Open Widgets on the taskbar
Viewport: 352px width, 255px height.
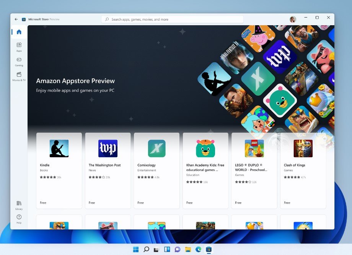coord(167,249)
